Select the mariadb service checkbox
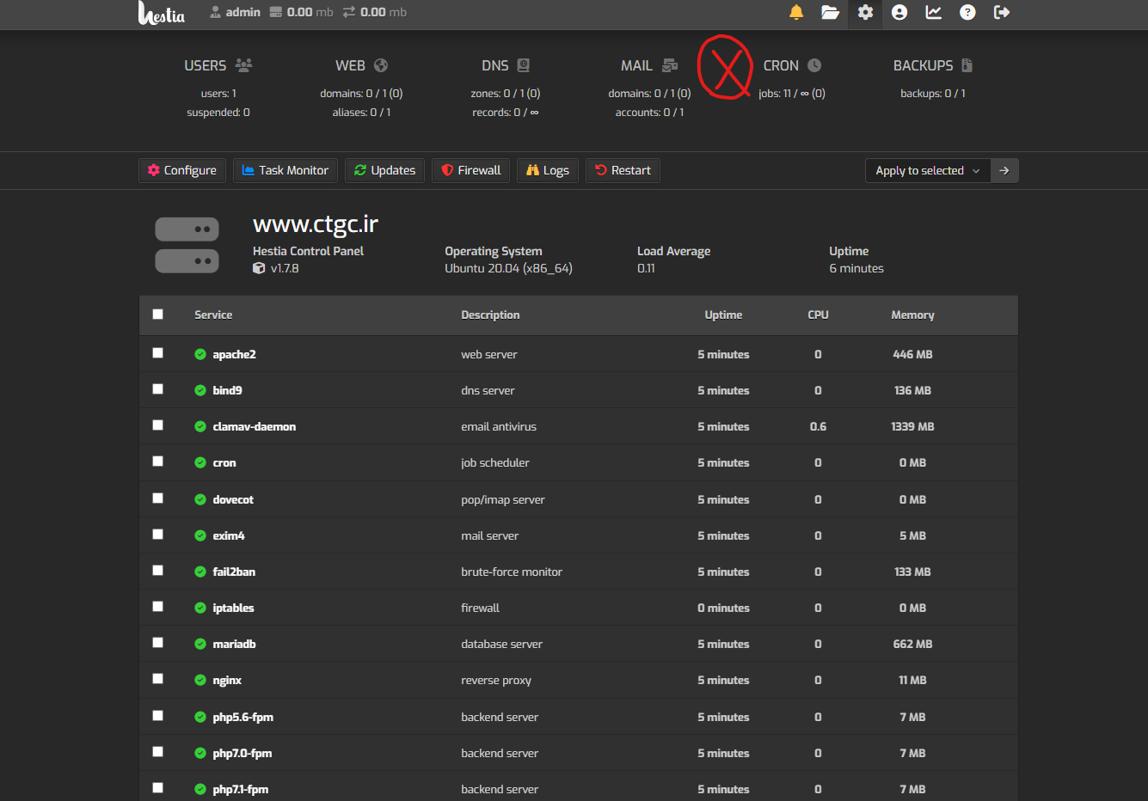 pyautogui.click(x=157, y=643)
